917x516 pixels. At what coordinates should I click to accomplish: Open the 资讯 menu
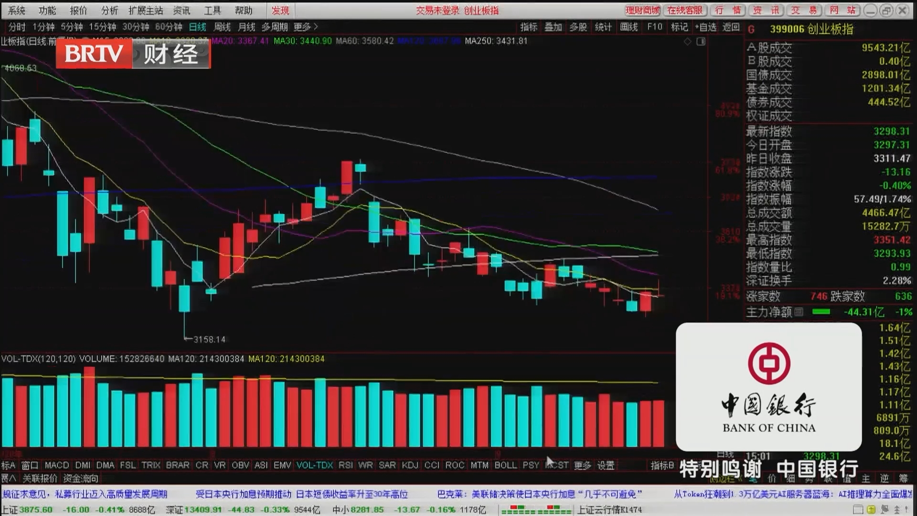point(181,11)
